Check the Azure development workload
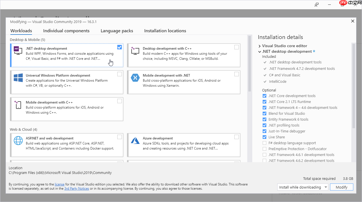Screen dimensions: 362x202 tap(237, 137)
